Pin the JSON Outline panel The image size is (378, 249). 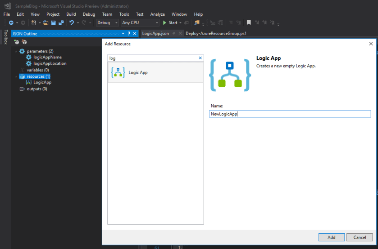(x=128, y=34)
